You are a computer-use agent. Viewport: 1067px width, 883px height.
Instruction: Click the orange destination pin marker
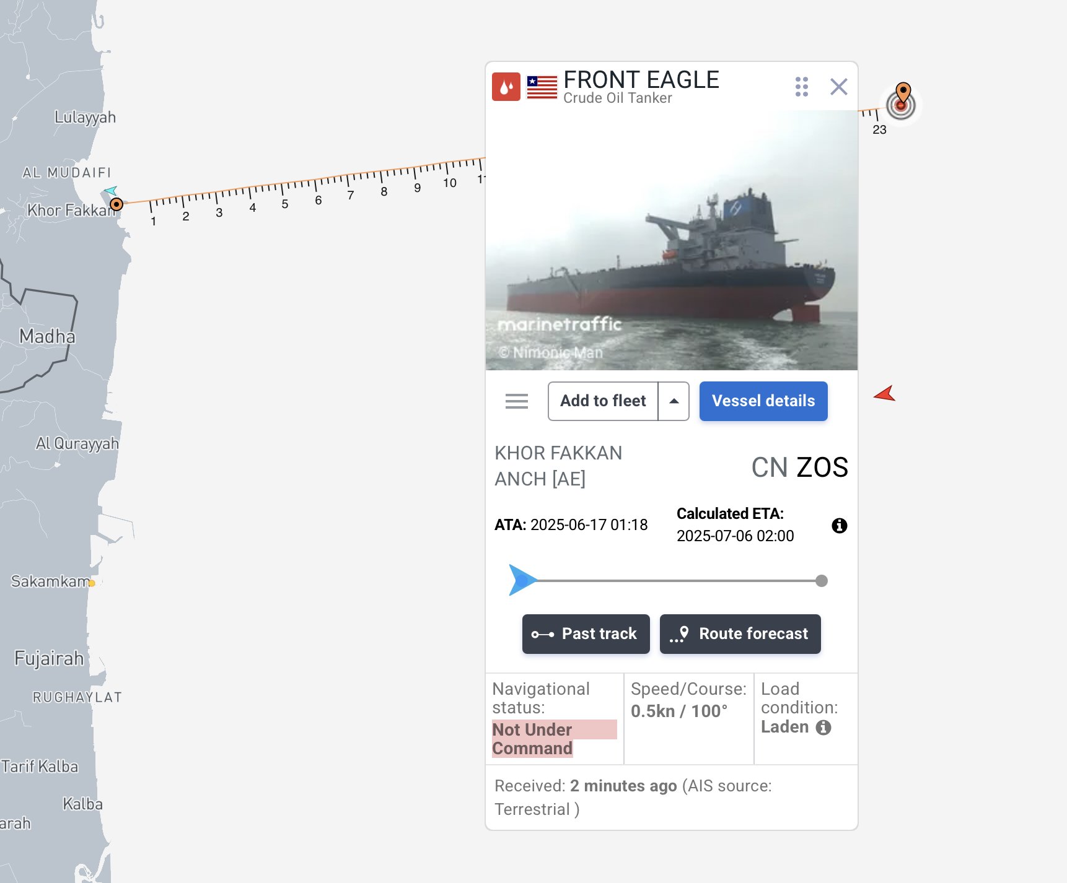903,94
